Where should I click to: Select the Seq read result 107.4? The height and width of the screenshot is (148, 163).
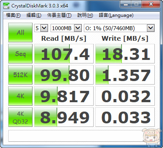tap(64, 54)
